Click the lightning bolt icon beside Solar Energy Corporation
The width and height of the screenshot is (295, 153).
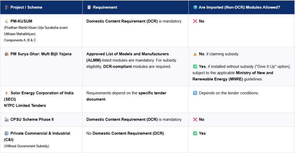7,93
